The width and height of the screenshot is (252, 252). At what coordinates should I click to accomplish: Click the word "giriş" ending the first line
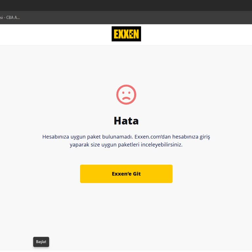[x=205, y=137]
